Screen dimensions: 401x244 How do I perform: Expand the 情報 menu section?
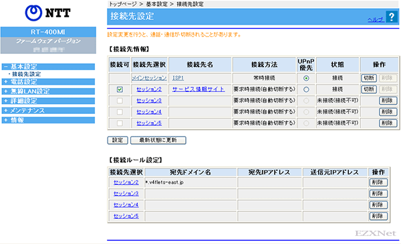48,120
